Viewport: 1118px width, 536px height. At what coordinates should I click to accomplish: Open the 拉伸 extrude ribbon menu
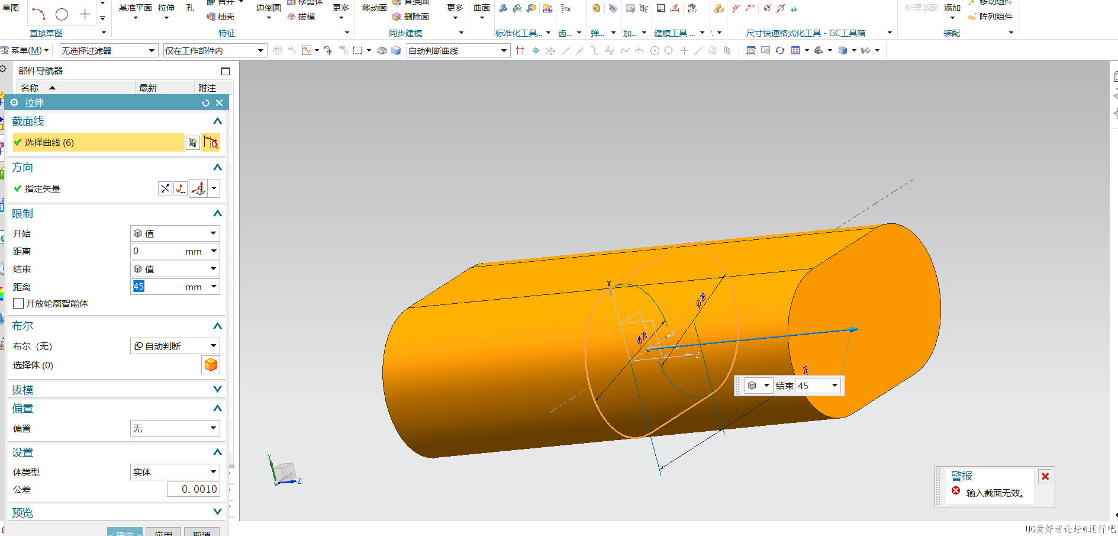tap(166, 11)
